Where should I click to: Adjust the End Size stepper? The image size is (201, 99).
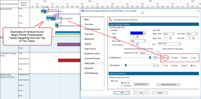(x=194, y=38)
